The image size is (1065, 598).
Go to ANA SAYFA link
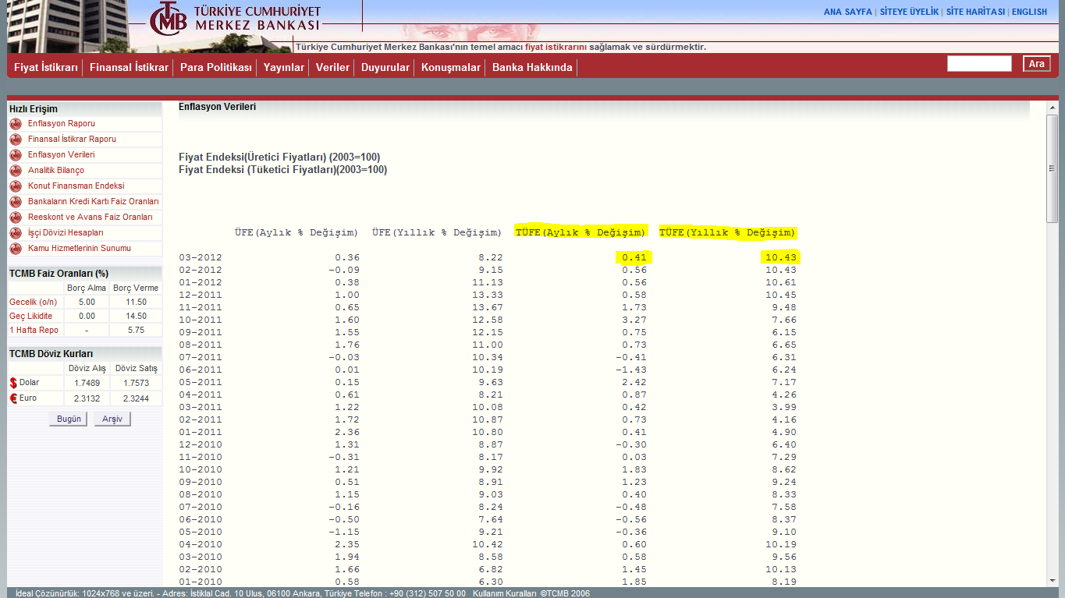[848, 12]
